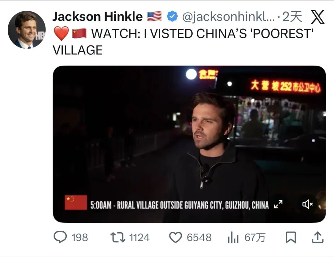Image resolution: width=334 pixels, height=257 pixels.
Task: Click the X logo icon
Action: [318, 17]
